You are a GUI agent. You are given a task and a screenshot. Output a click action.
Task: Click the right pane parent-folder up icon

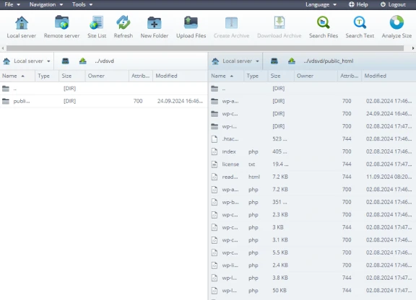(292, 61)
